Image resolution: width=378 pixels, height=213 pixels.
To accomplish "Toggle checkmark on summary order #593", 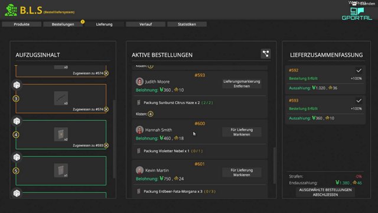I will click(x=359, y=101).
